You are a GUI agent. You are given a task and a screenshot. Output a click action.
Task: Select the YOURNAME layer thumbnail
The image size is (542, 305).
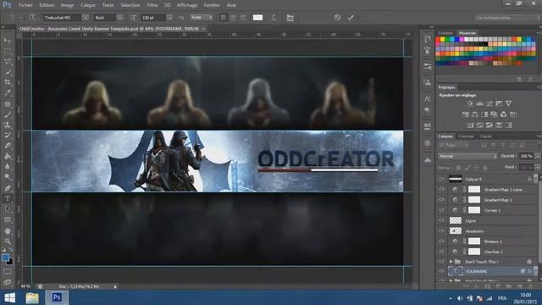pyautogui.click(x=456, y=271)
